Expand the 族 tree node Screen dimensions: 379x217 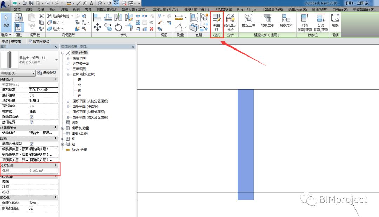click(x=62, y=139)
